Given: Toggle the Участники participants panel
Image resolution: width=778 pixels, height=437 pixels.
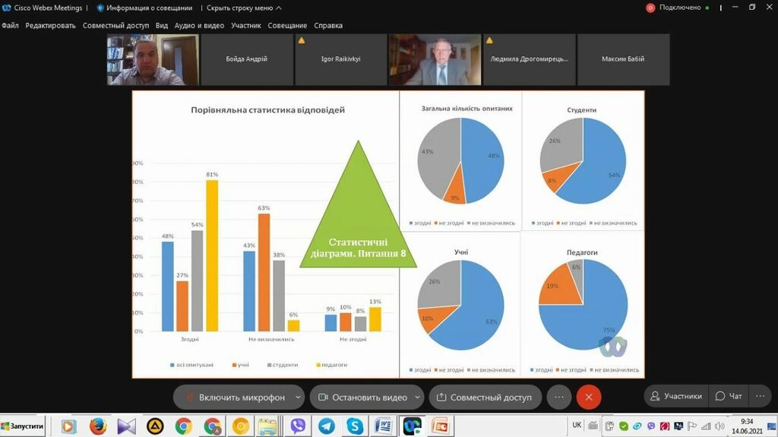Looking at the screenshot, I should (x=675, y=396).
